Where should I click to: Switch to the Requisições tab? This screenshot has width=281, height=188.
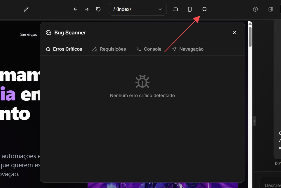pos(109,49)
